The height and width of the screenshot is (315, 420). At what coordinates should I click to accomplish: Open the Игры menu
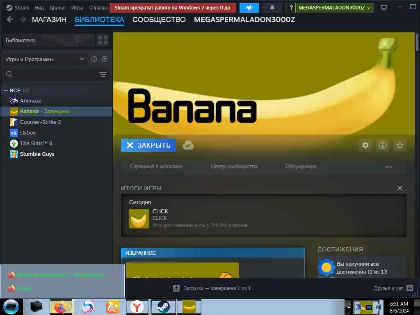[x=77, y=7]
